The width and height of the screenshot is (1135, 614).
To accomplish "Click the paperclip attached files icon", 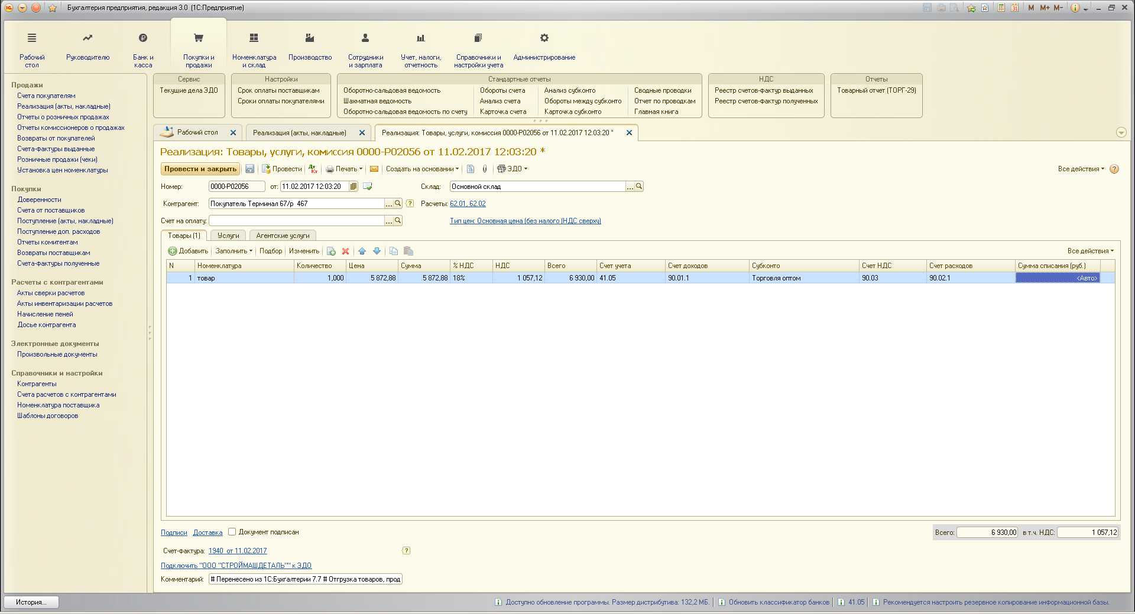I will coord(485,169).
